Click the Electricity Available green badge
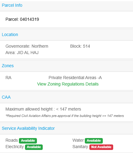 click(x=34, y=147)
